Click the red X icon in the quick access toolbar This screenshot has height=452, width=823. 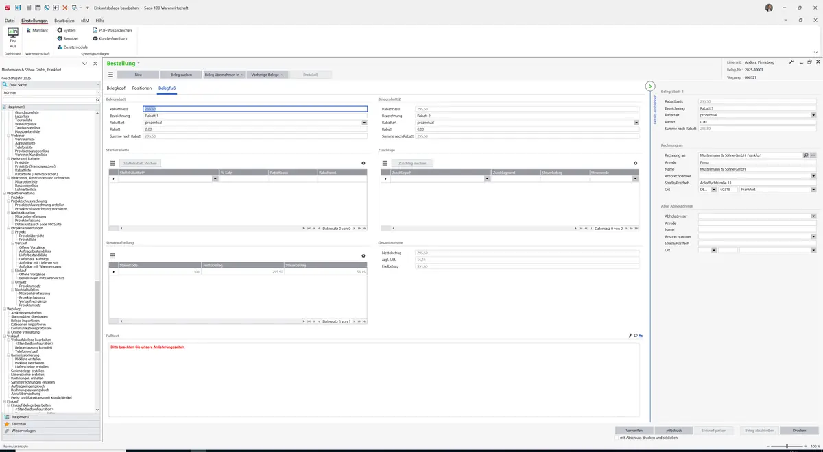coord(65,8)
